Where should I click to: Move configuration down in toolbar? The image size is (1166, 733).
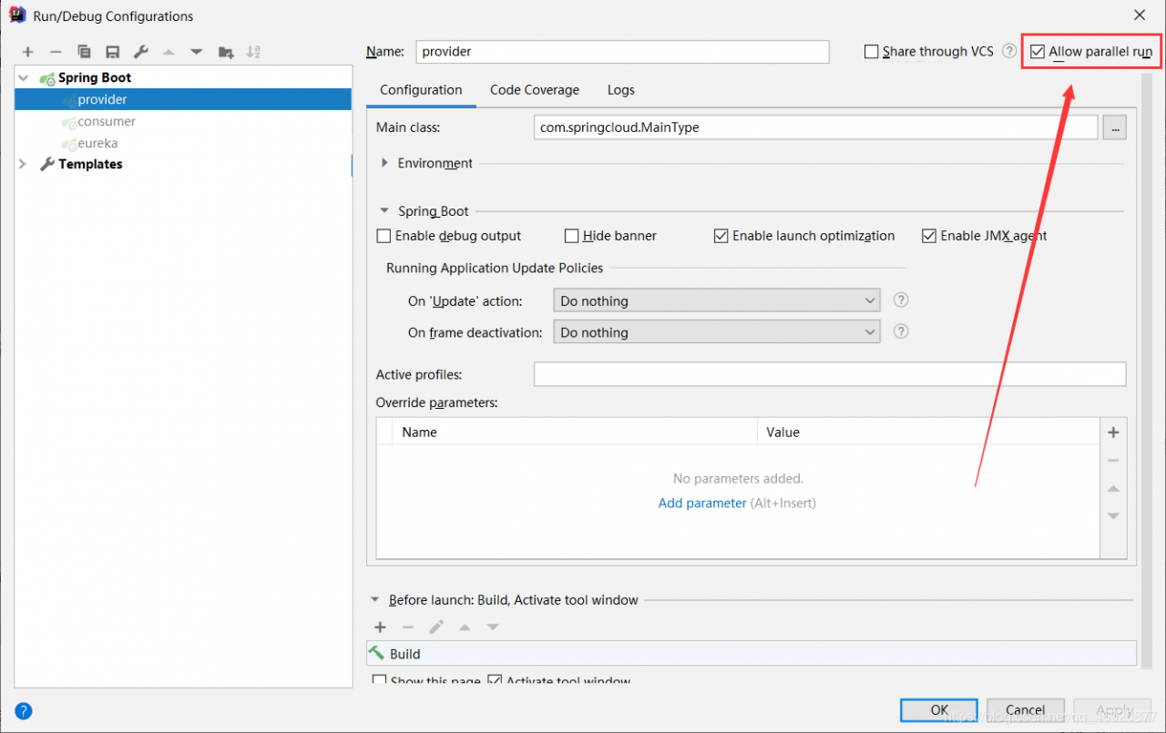197,52
